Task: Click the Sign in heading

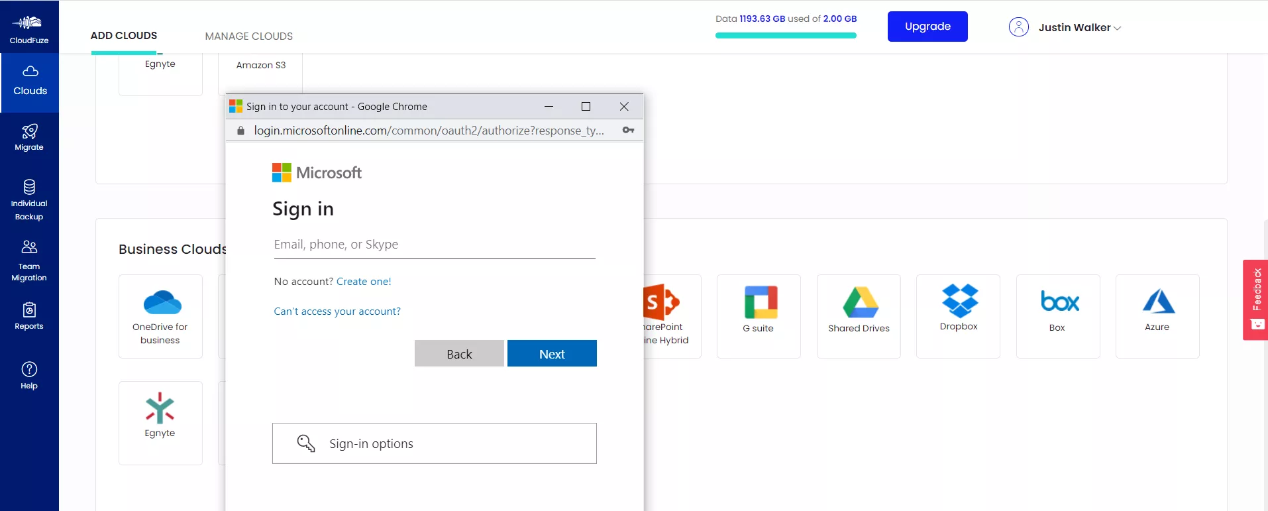Action: tap(303, 209)
